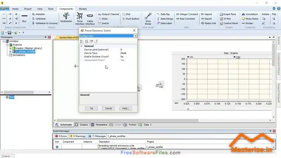
Task: Add a Radio Link
Action: pos(208,23)
